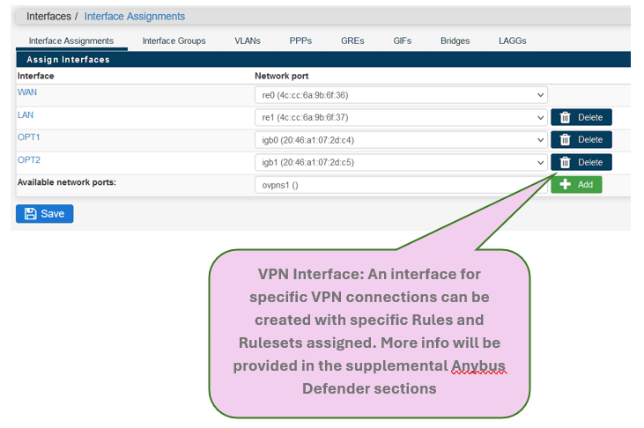Click the plus icon on Add button
The width and height of the screenshot is (644, 428).
pyautogui.click(x=565, y=185)
